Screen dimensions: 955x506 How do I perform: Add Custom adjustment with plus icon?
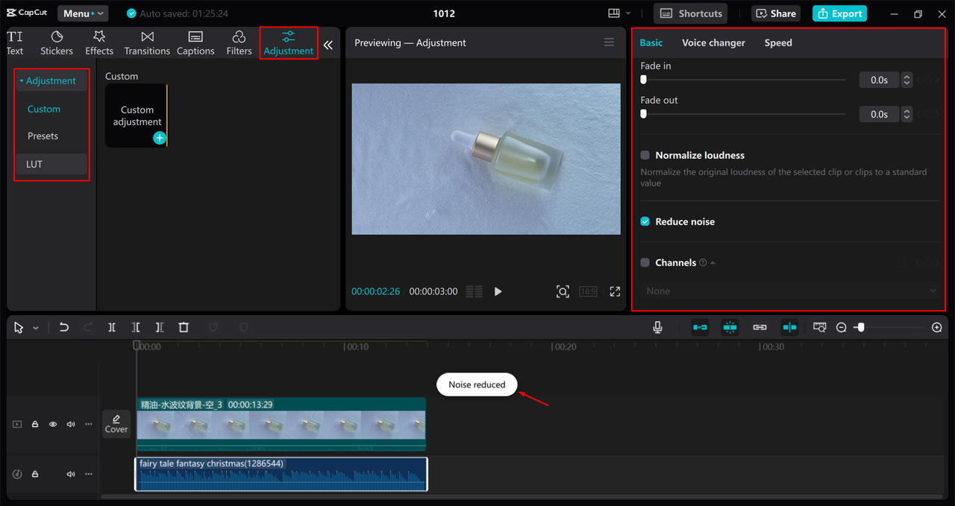point(159,138)
